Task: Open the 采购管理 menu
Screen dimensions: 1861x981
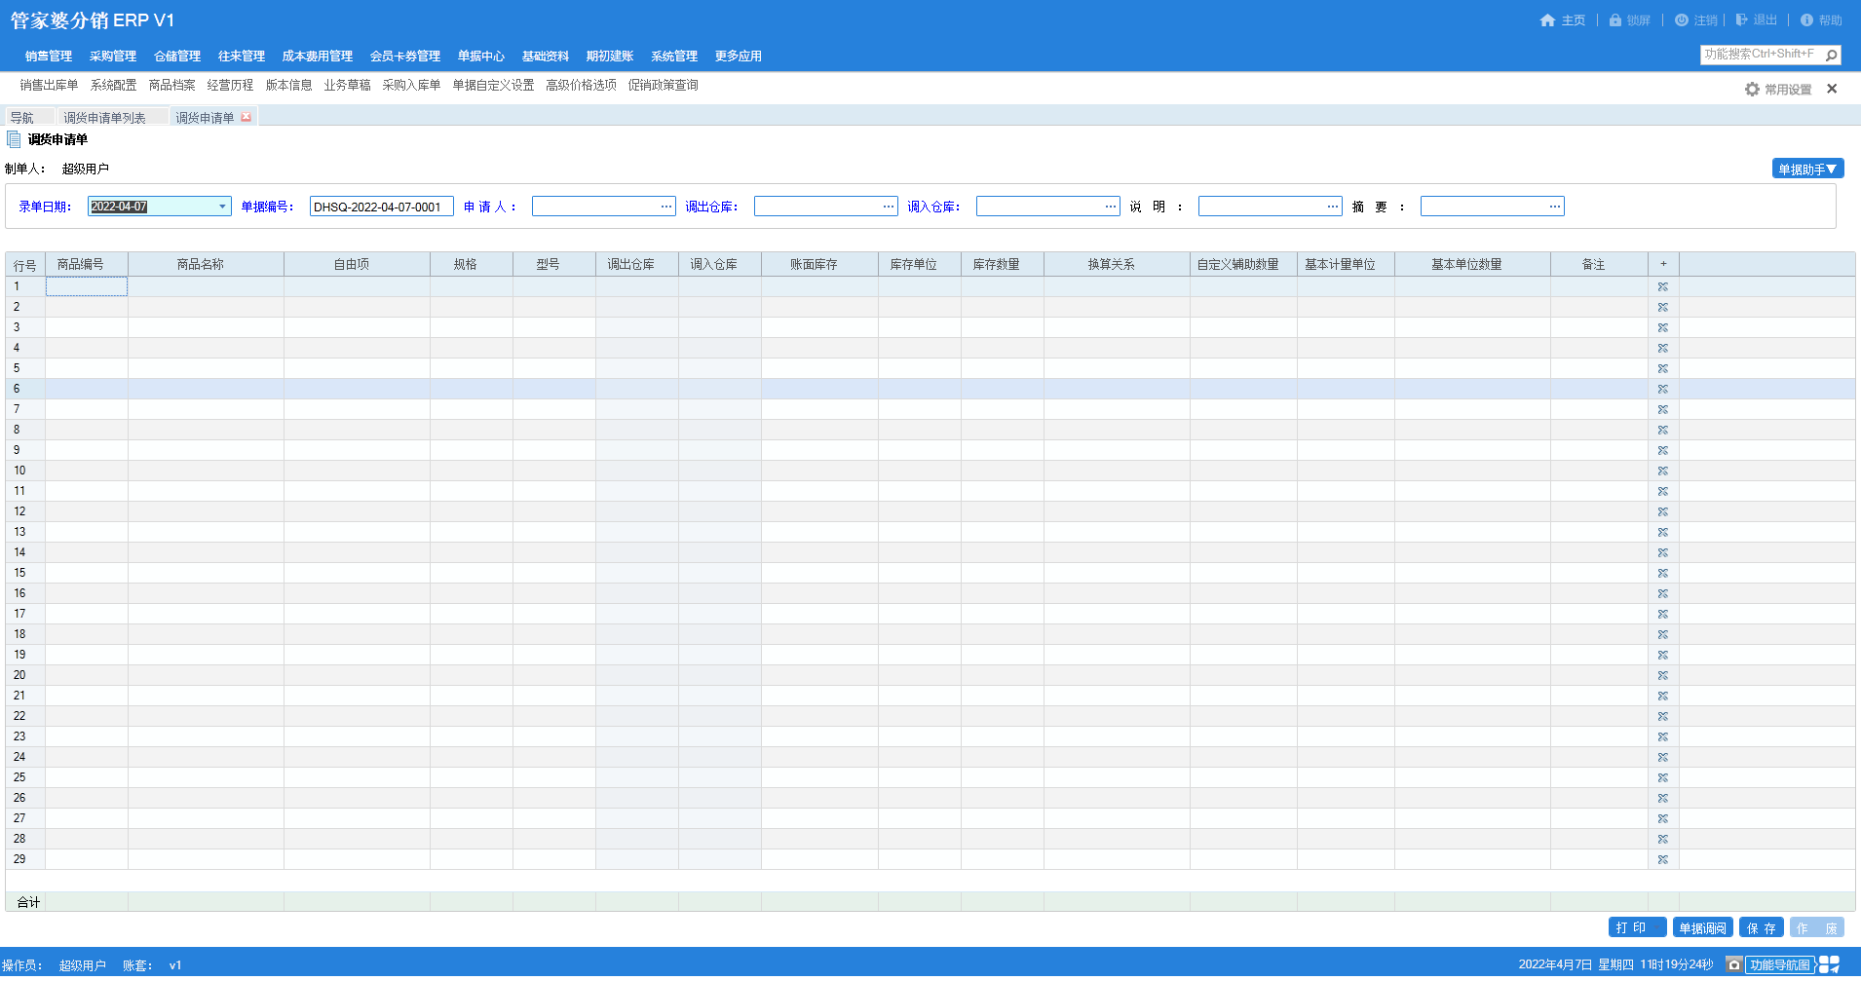Action: (x=113, y=57)
